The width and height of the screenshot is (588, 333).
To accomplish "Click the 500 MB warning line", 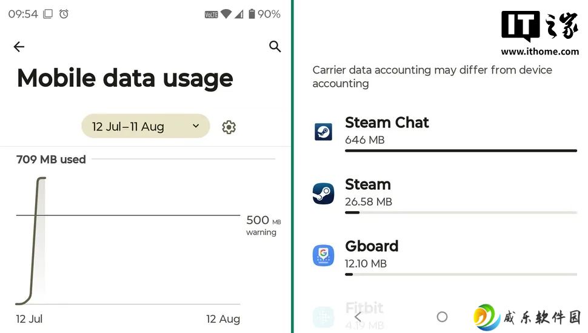I will tap(129, 215).
